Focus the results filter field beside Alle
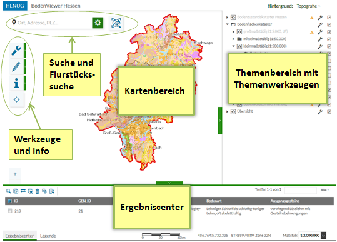Screen dimensions: 337x242 (301, 190)
